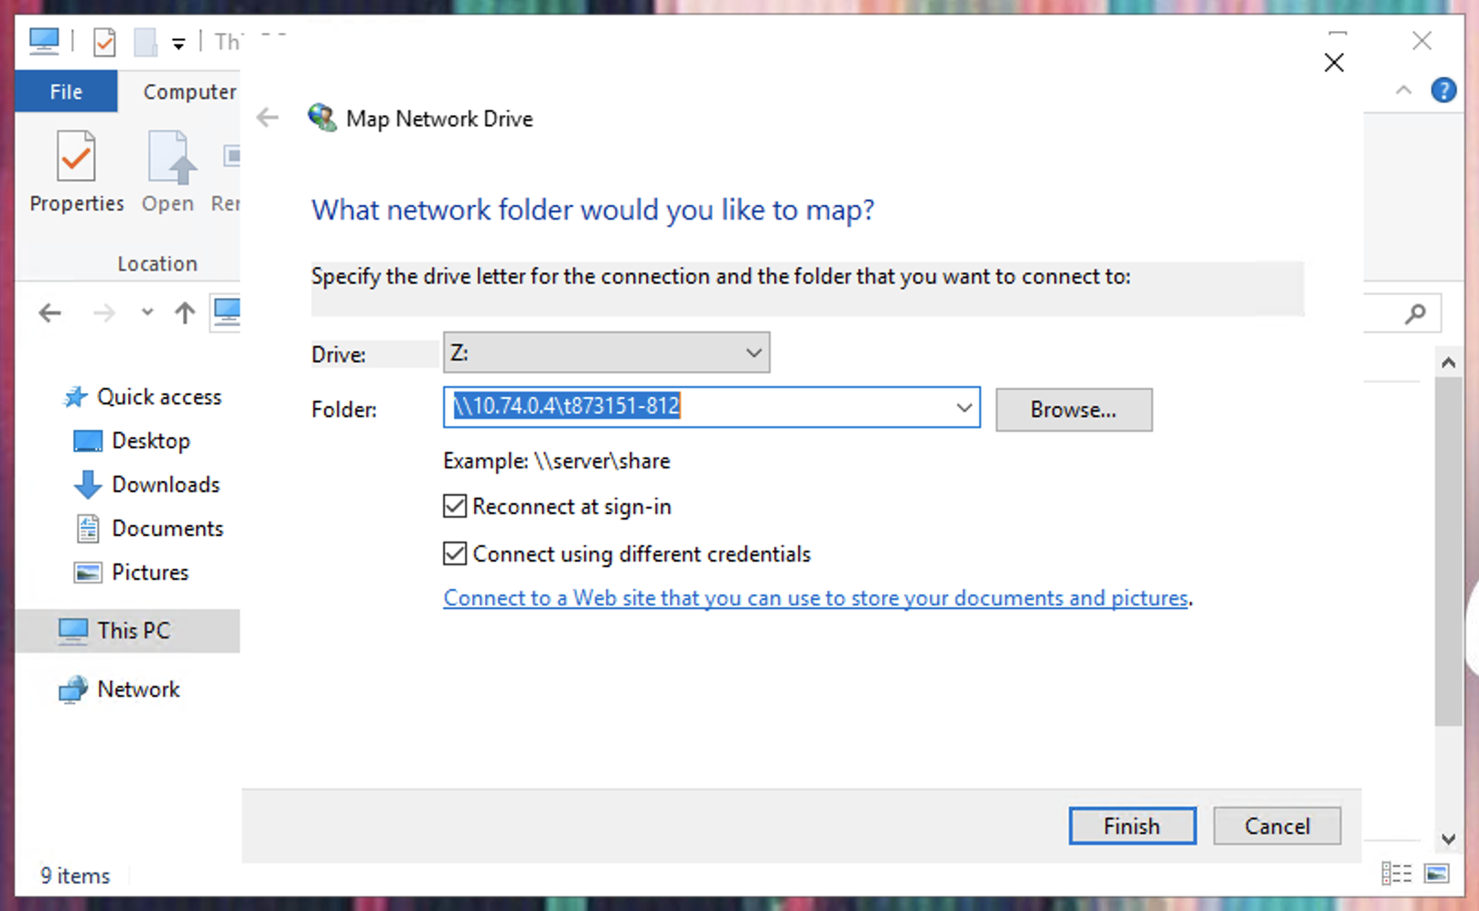The image size is (1479, 911).
Task: Click the Cancel button
Action: (x=1277, y=826)
